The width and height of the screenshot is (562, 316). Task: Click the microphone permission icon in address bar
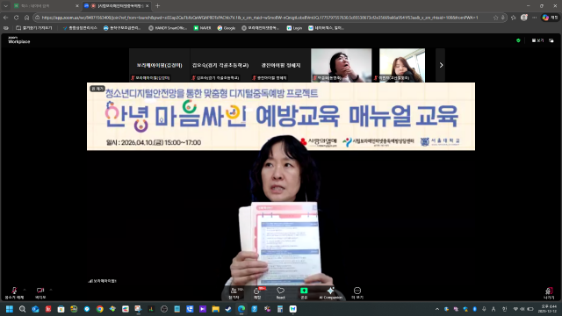(503, 18)
